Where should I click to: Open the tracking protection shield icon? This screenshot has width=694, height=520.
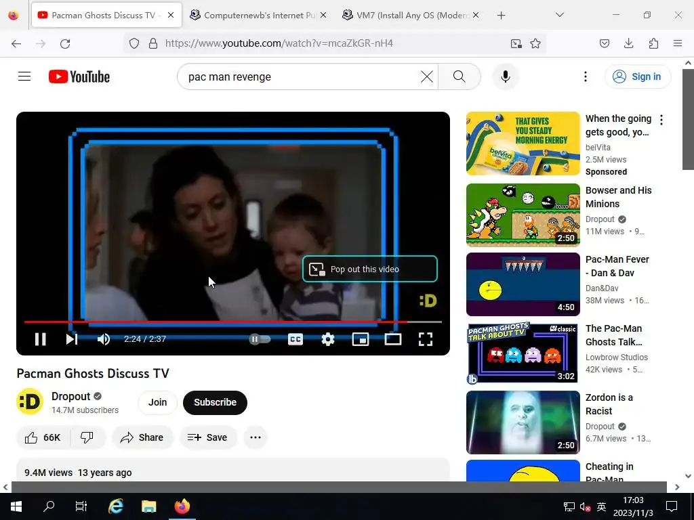134,43
